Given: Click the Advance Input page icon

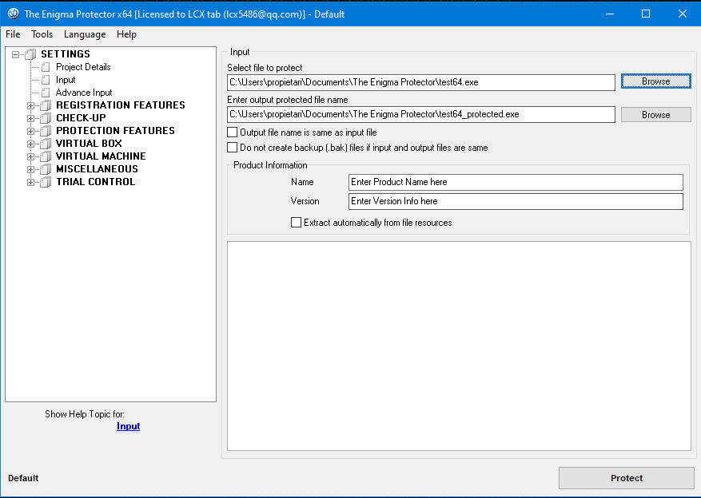Looking at the screenshot, I should (x=46, y=93).
